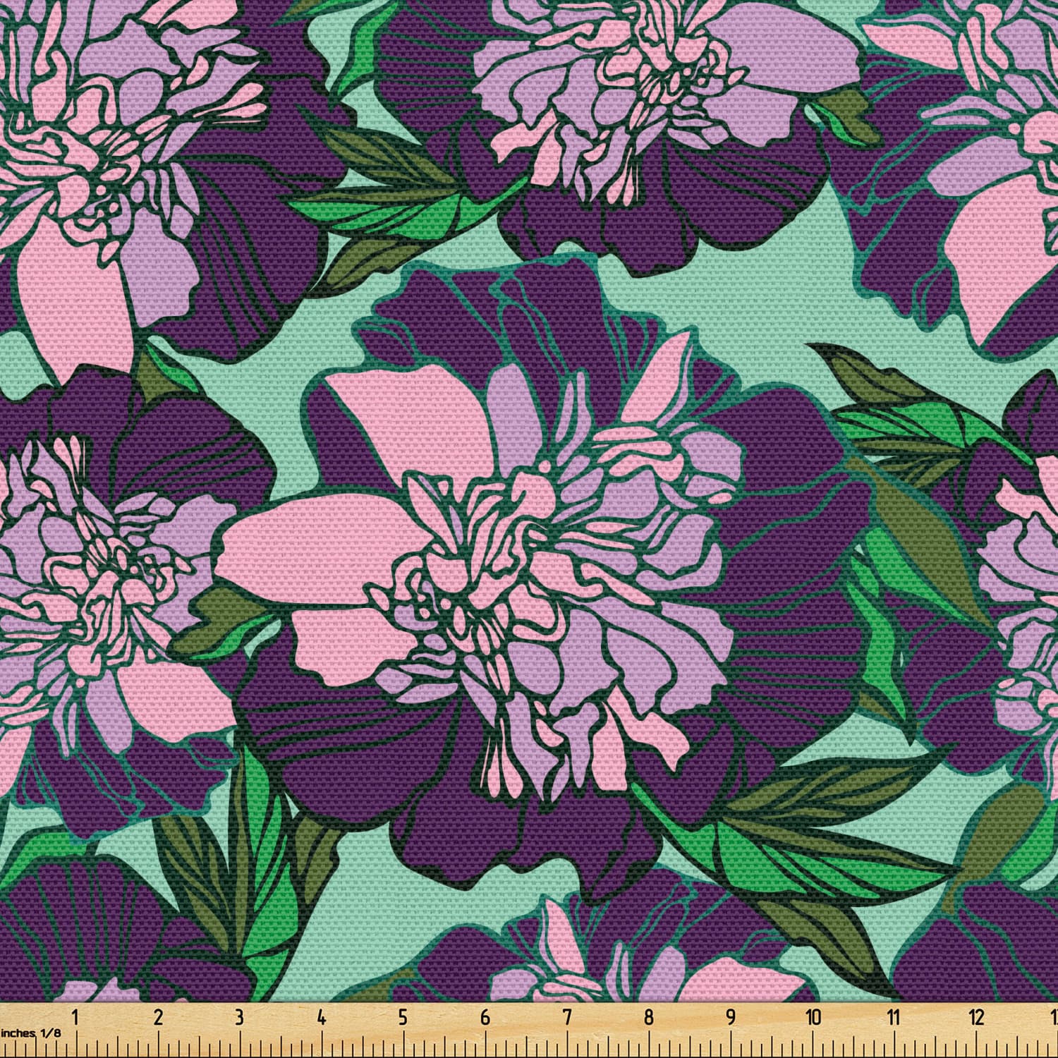Click the number 4 on the ruler
Screen dimensions: 1058x1058
(322, 1016)
